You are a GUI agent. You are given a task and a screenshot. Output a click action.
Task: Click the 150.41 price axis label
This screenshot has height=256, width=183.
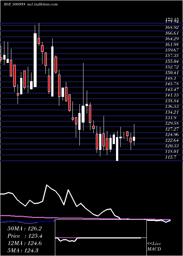[x=171, y=73]
